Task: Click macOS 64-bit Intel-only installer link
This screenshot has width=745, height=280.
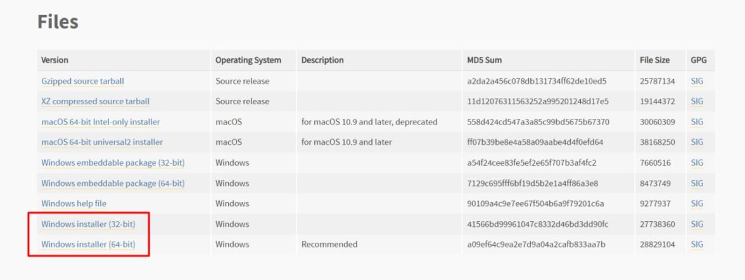Action: [100, 122]
